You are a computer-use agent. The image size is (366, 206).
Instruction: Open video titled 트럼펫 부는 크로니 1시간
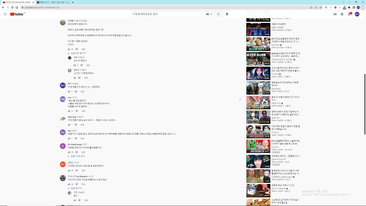pos(283,185)
